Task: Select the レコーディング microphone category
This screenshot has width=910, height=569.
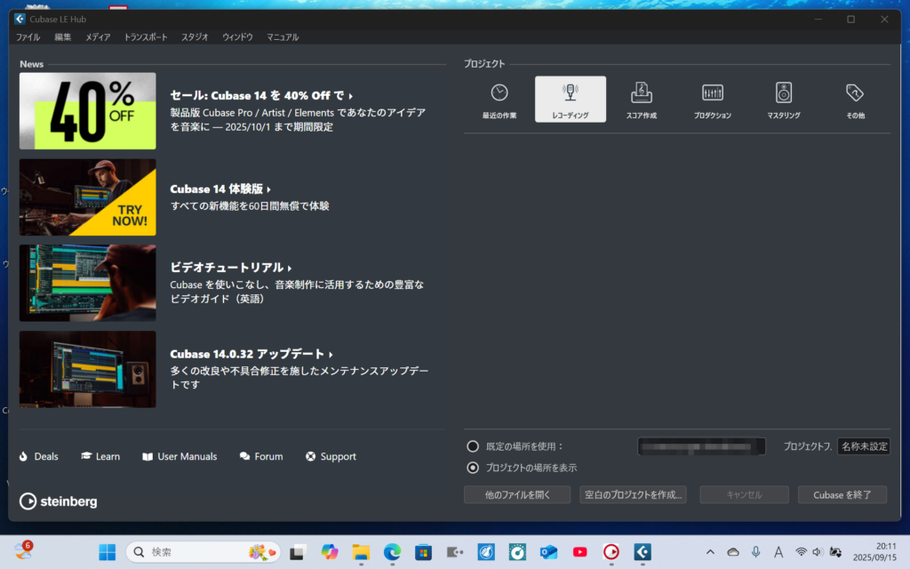Action: point(571,99)
